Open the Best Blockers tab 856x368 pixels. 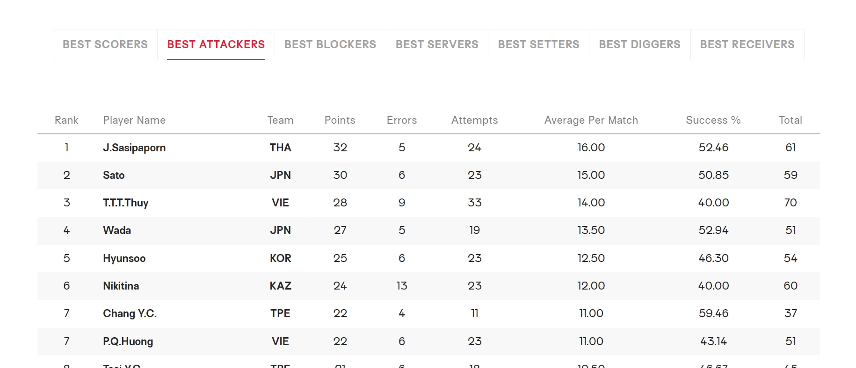(330, 44)
